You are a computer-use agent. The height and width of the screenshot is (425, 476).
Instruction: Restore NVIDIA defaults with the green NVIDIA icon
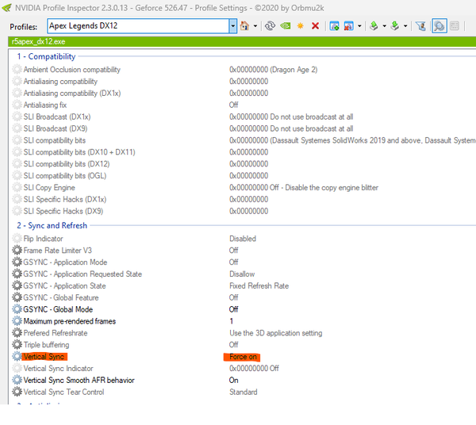286,26
